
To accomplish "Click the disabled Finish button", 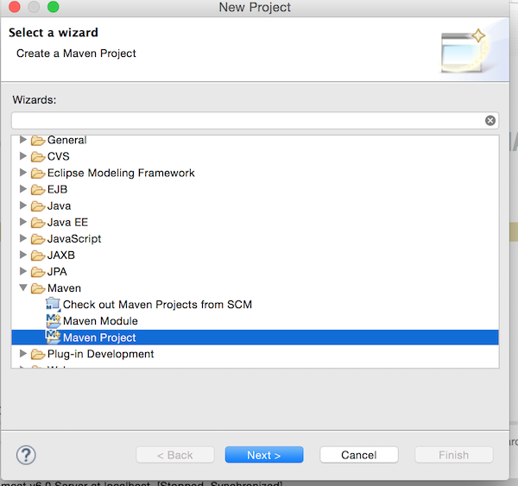I will pos(453,455).
